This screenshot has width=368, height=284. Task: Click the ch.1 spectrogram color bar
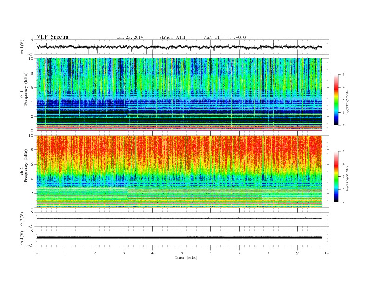pyautogui.click(x=336, y=100)
